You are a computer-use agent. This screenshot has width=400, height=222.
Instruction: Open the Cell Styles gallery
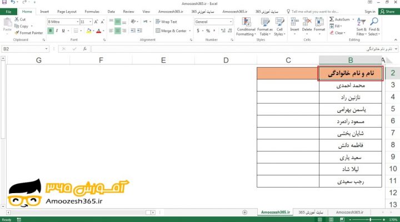click(x=279, y=27)
